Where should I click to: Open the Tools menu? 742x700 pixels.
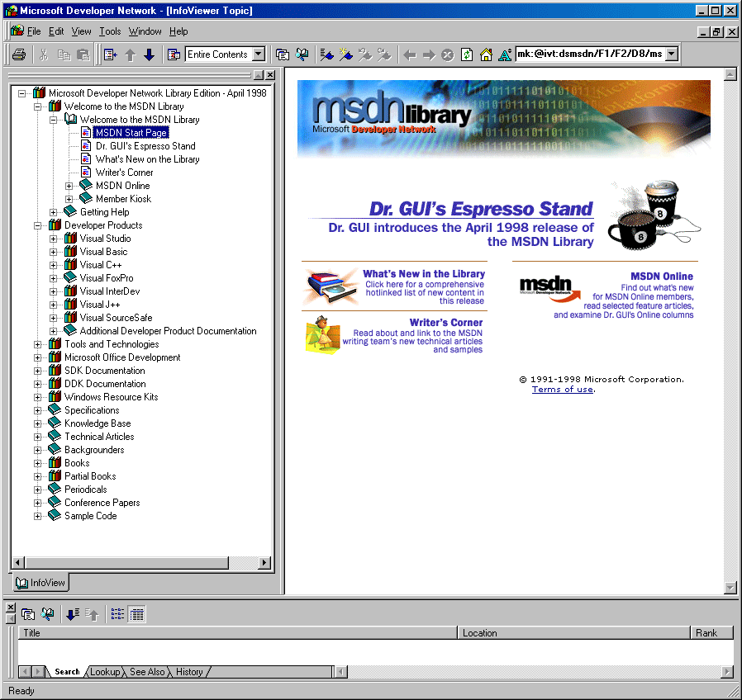click(110, 31)
